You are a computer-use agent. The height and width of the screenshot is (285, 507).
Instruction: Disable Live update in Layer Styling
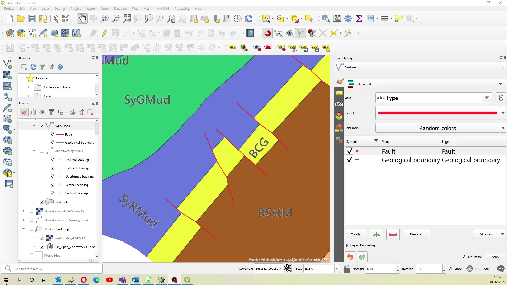point(464,256)
